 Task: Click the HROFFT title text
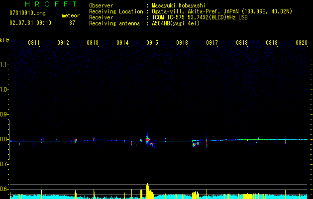point(51,4)
